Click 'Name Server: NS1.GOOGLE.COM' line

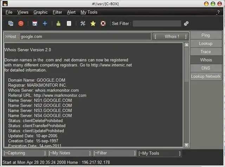click(40, 100)
